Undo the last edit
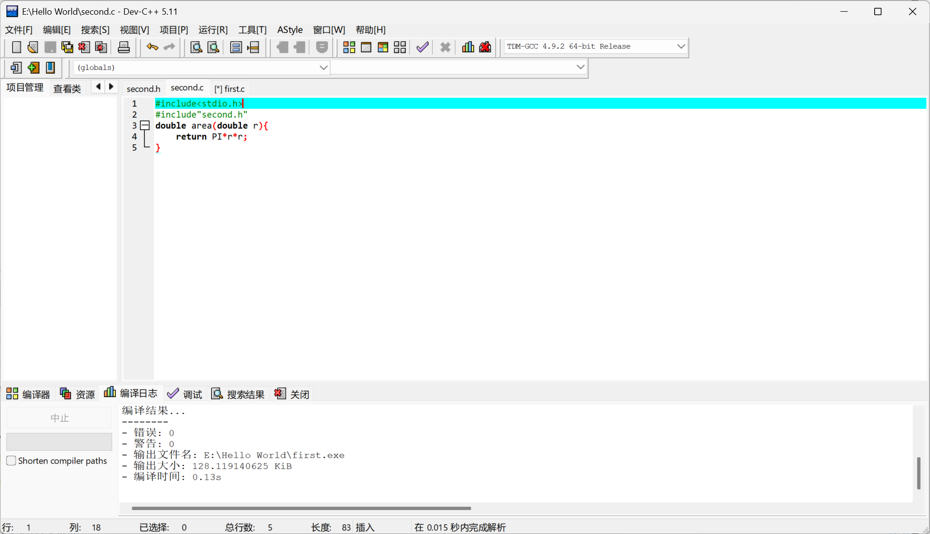This screenshot has width=930, height=534. (152, 47)
